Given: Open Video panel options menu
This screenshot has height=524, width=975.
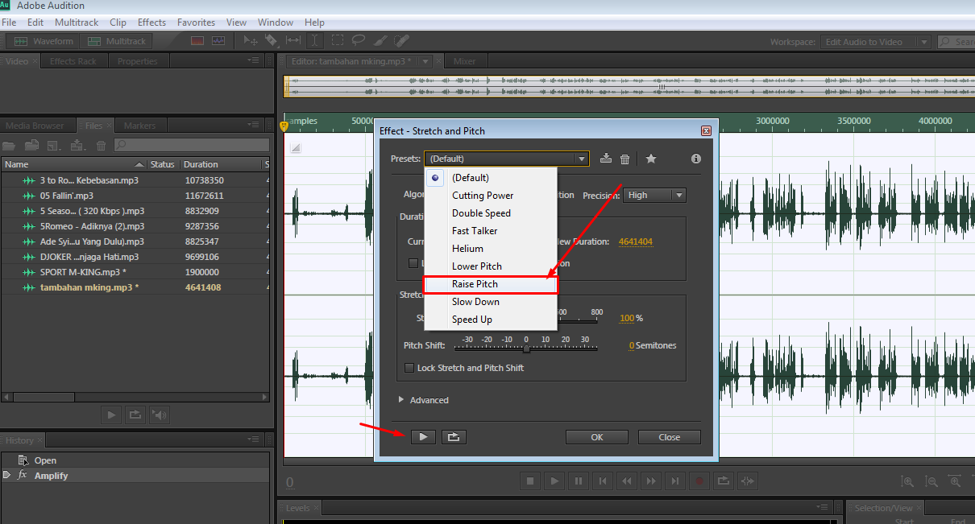Looking at the screenshot, I should [255, 60].
